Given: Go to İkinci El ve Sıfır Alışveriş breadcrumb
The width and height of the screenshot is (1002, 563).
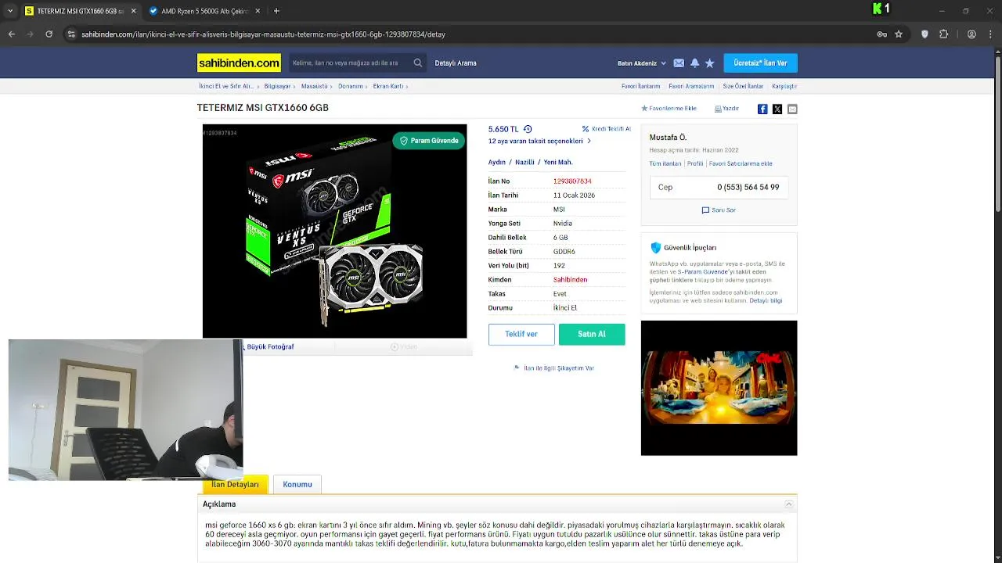Looking at the screenshot, I should (x=226, y=86).
